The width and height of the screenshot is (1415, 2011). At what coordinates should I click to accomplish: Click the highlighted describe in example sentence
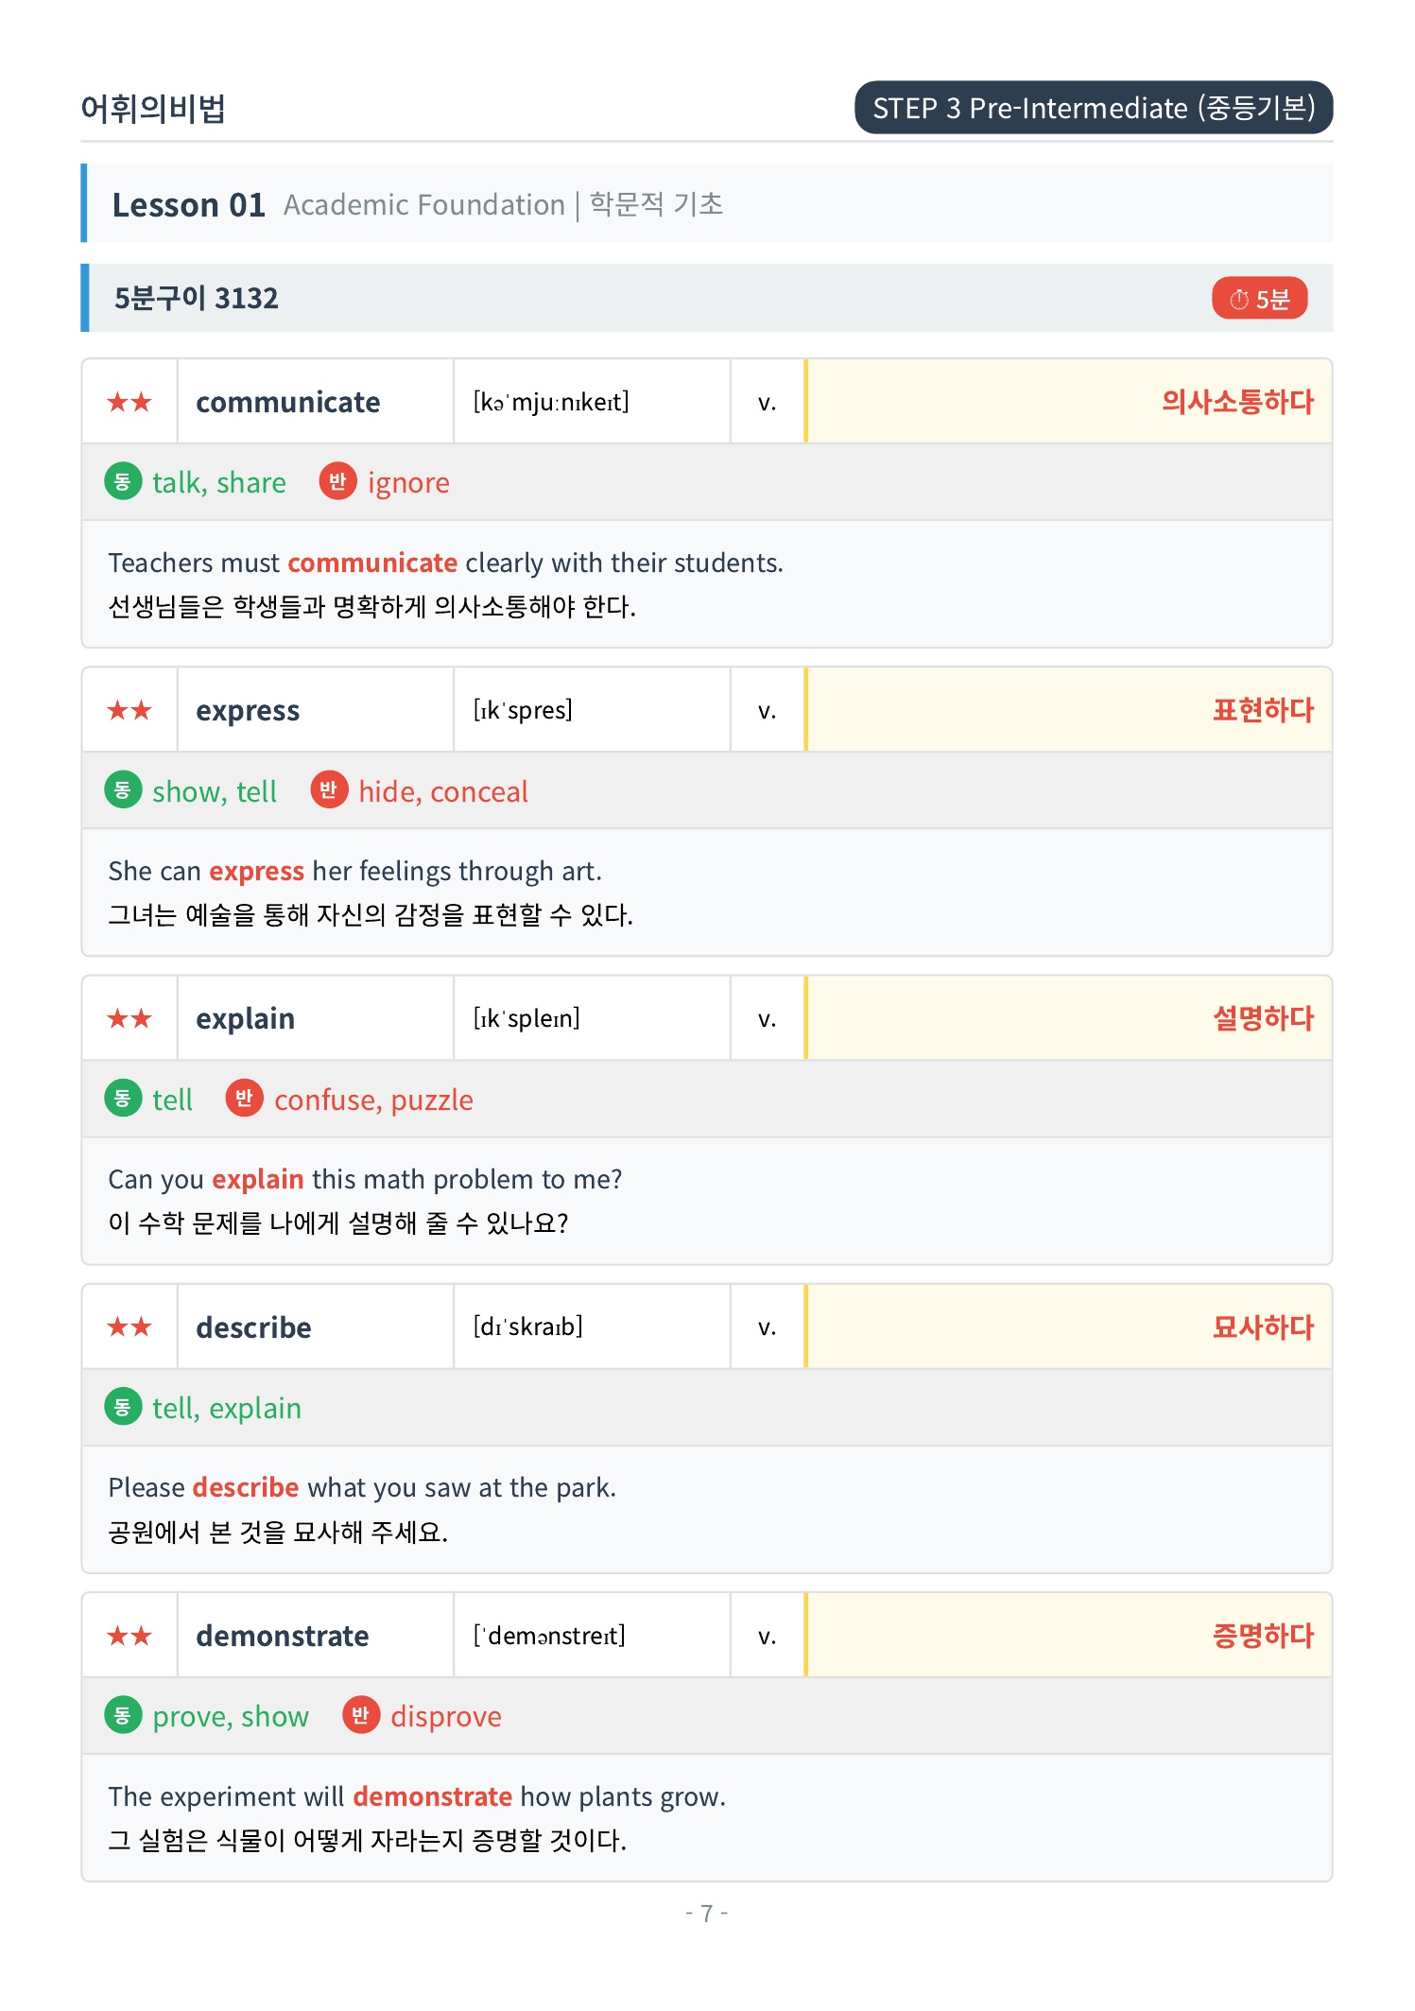point(246,1487)
